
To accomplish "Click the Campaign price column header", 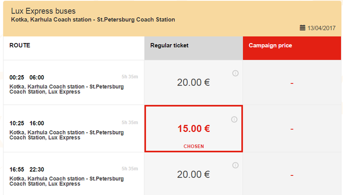I will click(270, 45).
